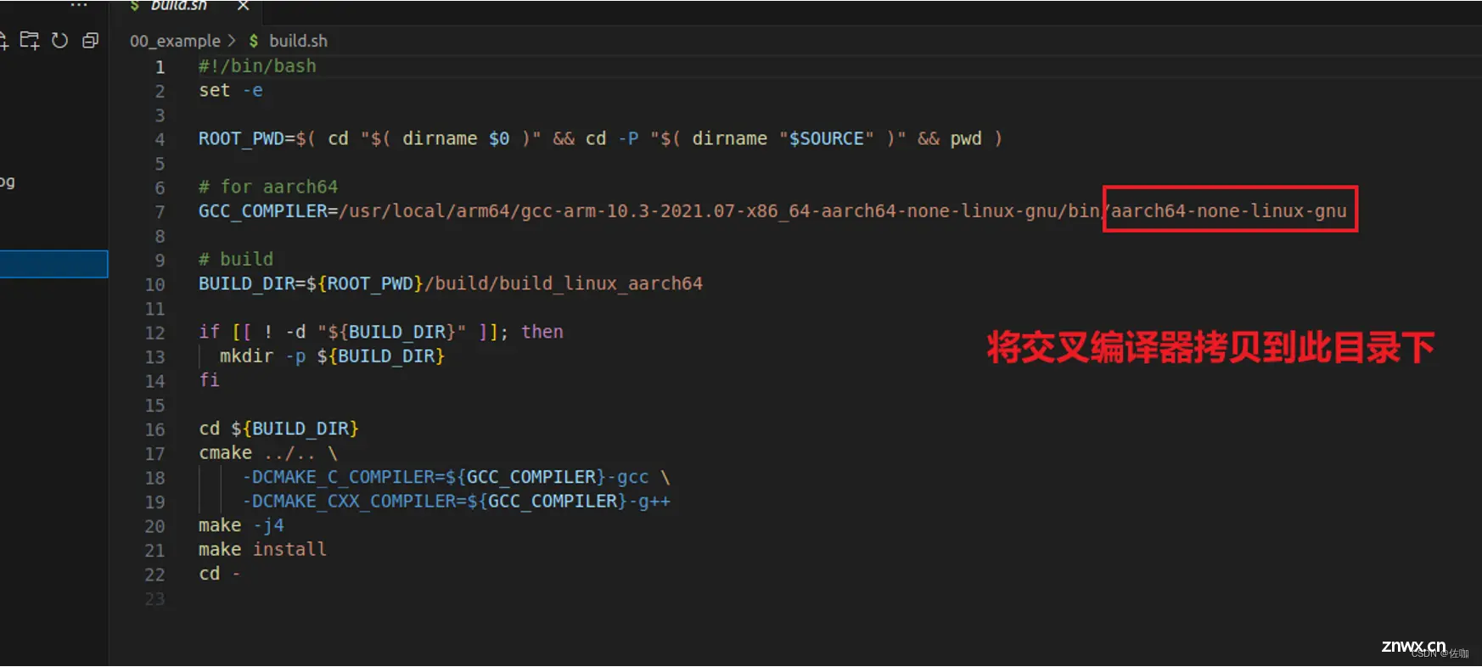
Task: Click '-DCMAKE_CXX_COMPILER' option on line 19
Action: point(349,502)
